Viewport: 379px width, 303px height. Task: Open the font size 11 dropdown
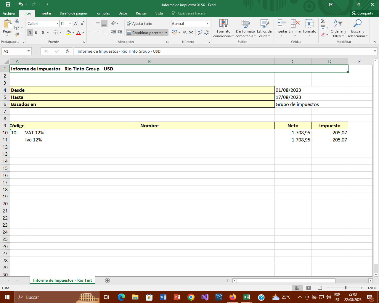click(70, 24)
